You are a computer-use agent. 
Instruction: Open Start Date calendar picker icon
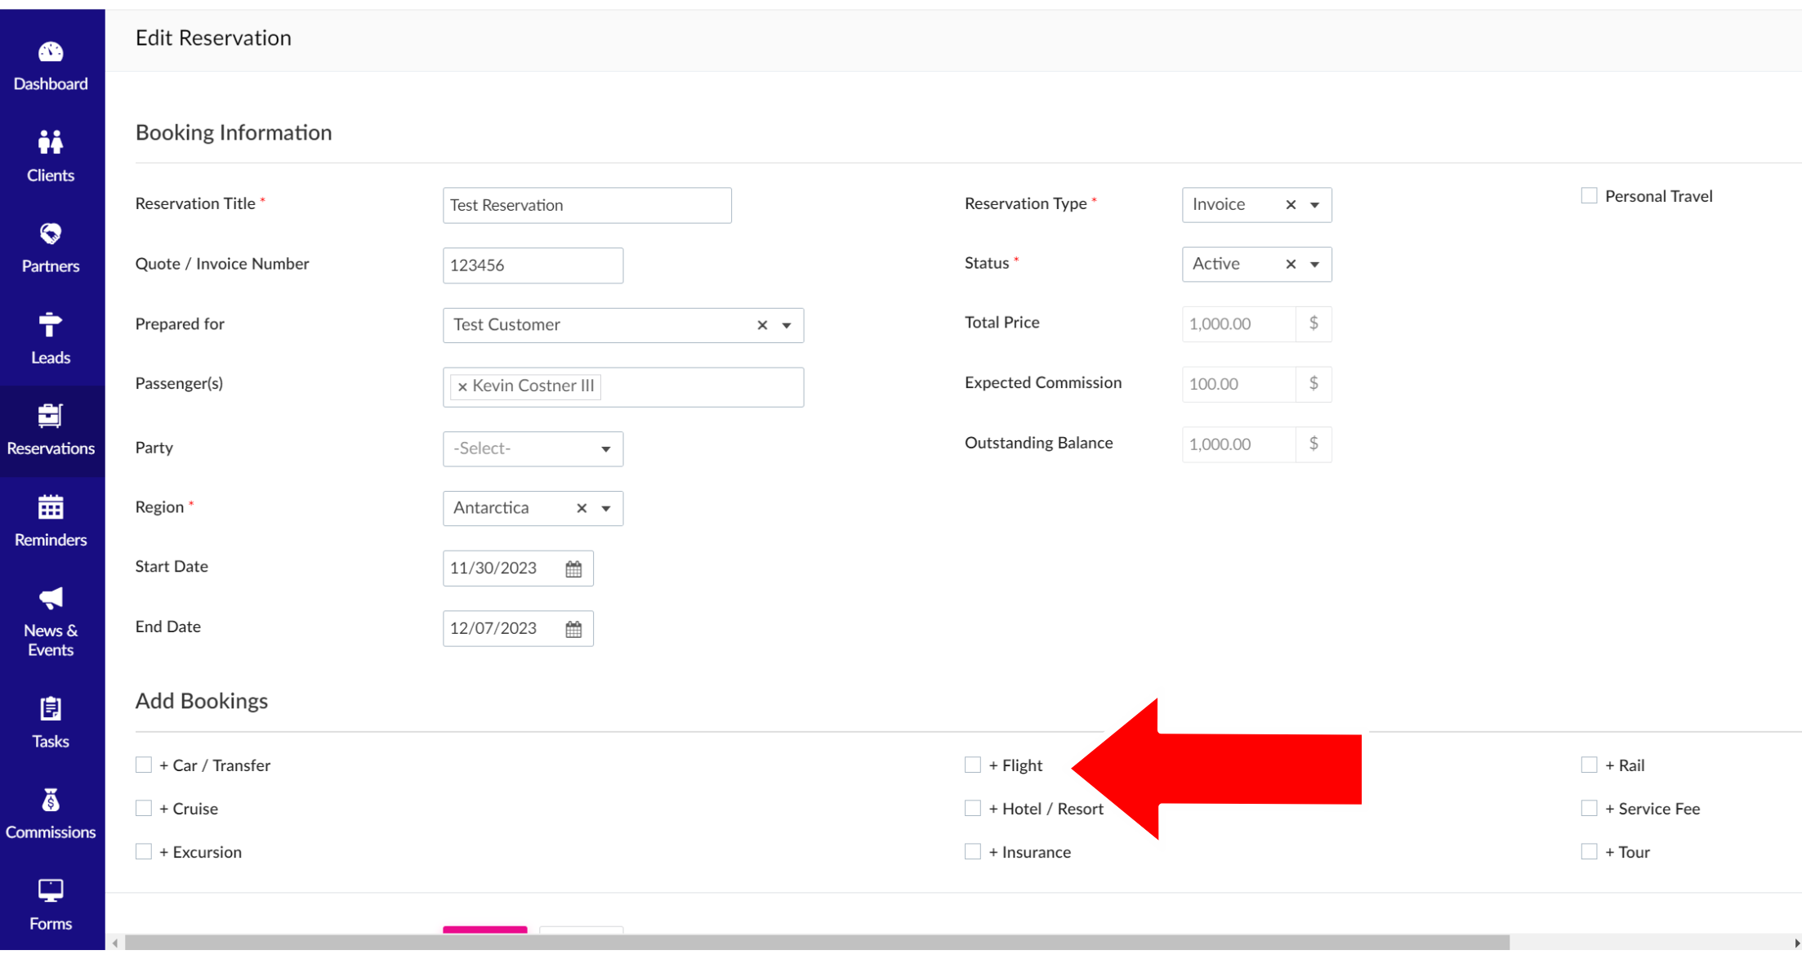coord(573,569)
